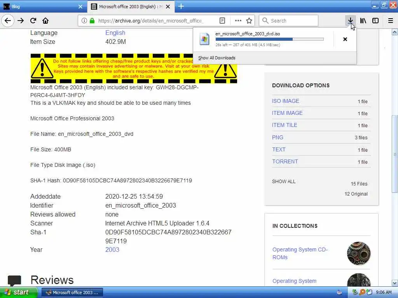Click Microsoft office 2003 taskbar button
Viewport: 398px width, 298px height.
[x=72, y=293]
